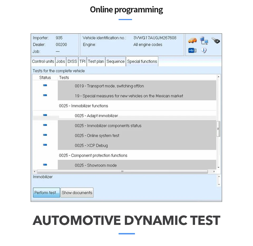The width and height of the screenshot is (253, 246).
Task: Click the Immobilizer description text
Action: click(x=43, y=177)
